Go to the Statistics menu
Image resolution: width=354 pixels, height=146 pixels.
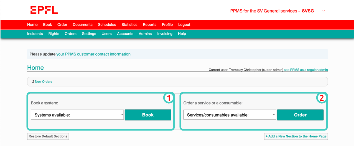[x=129, y=25]
